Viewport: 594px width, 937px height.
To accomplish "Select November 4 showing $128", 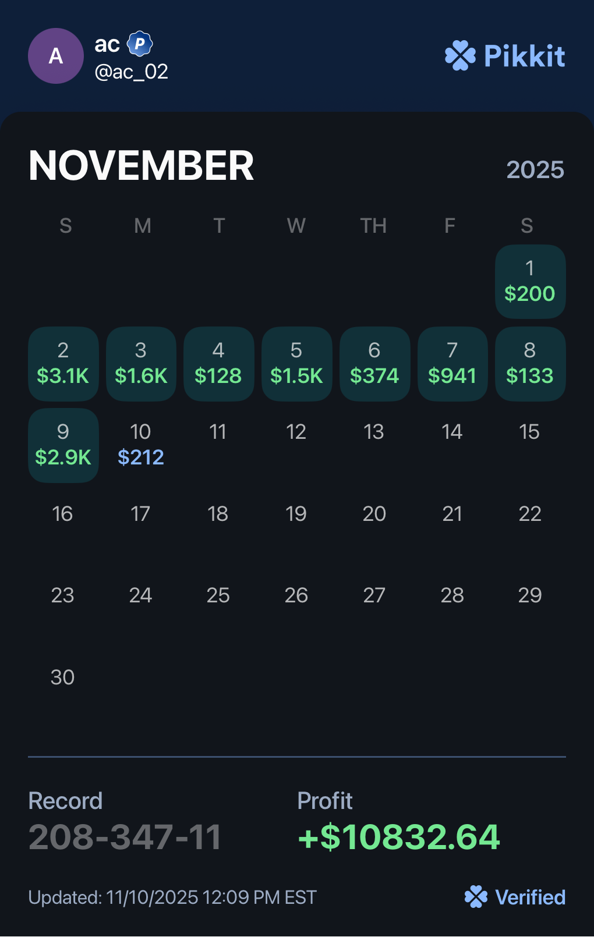I will click(218, 364).
